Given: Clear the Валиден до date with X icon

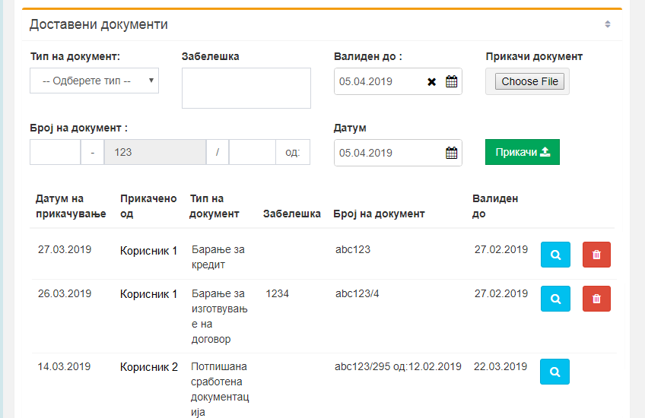Looking at the screenshot, I should click(431, 82).
